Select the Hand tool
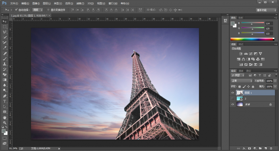 (x=5, y=117)
